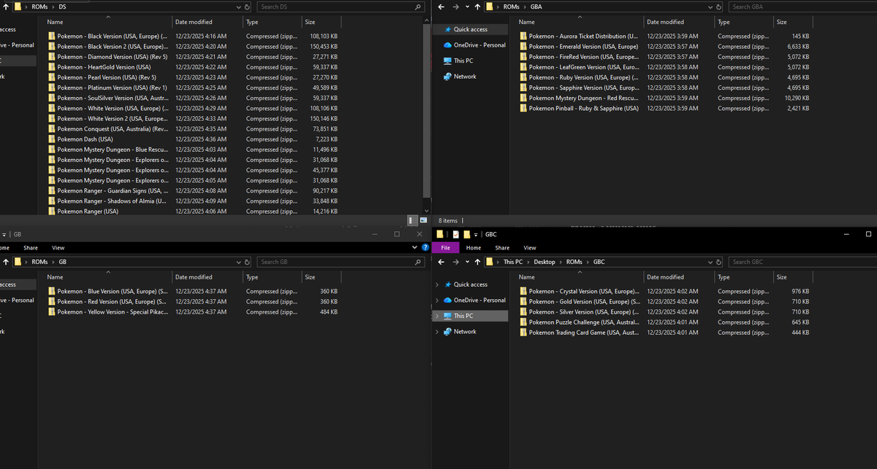877x469 pixels.
Task: Open the GBA address bar history dropdown
Action: pyautogui.click(x=710, y=7)
